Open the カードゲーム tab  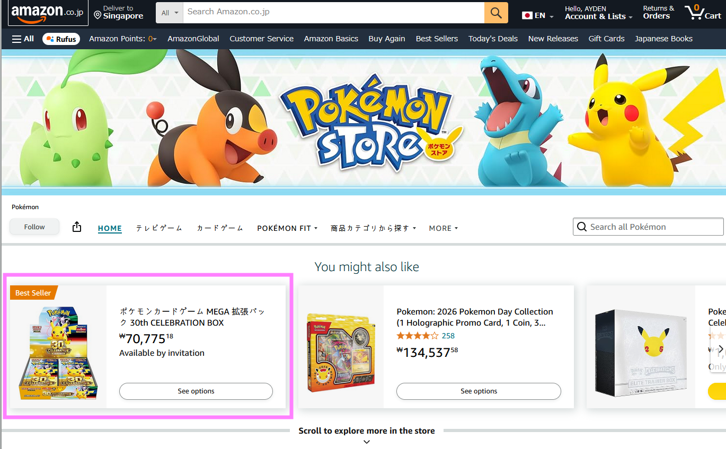[x=220, y=228]
